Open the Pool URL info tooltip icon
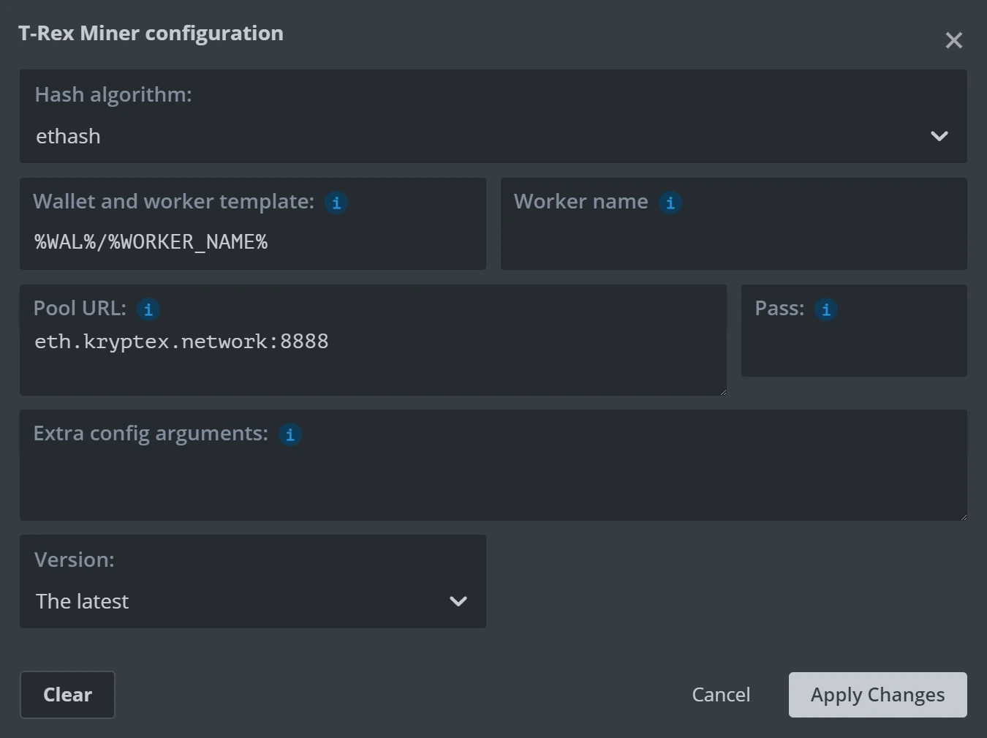This screenshot has height=738, width=987. [x=148, y=309]
